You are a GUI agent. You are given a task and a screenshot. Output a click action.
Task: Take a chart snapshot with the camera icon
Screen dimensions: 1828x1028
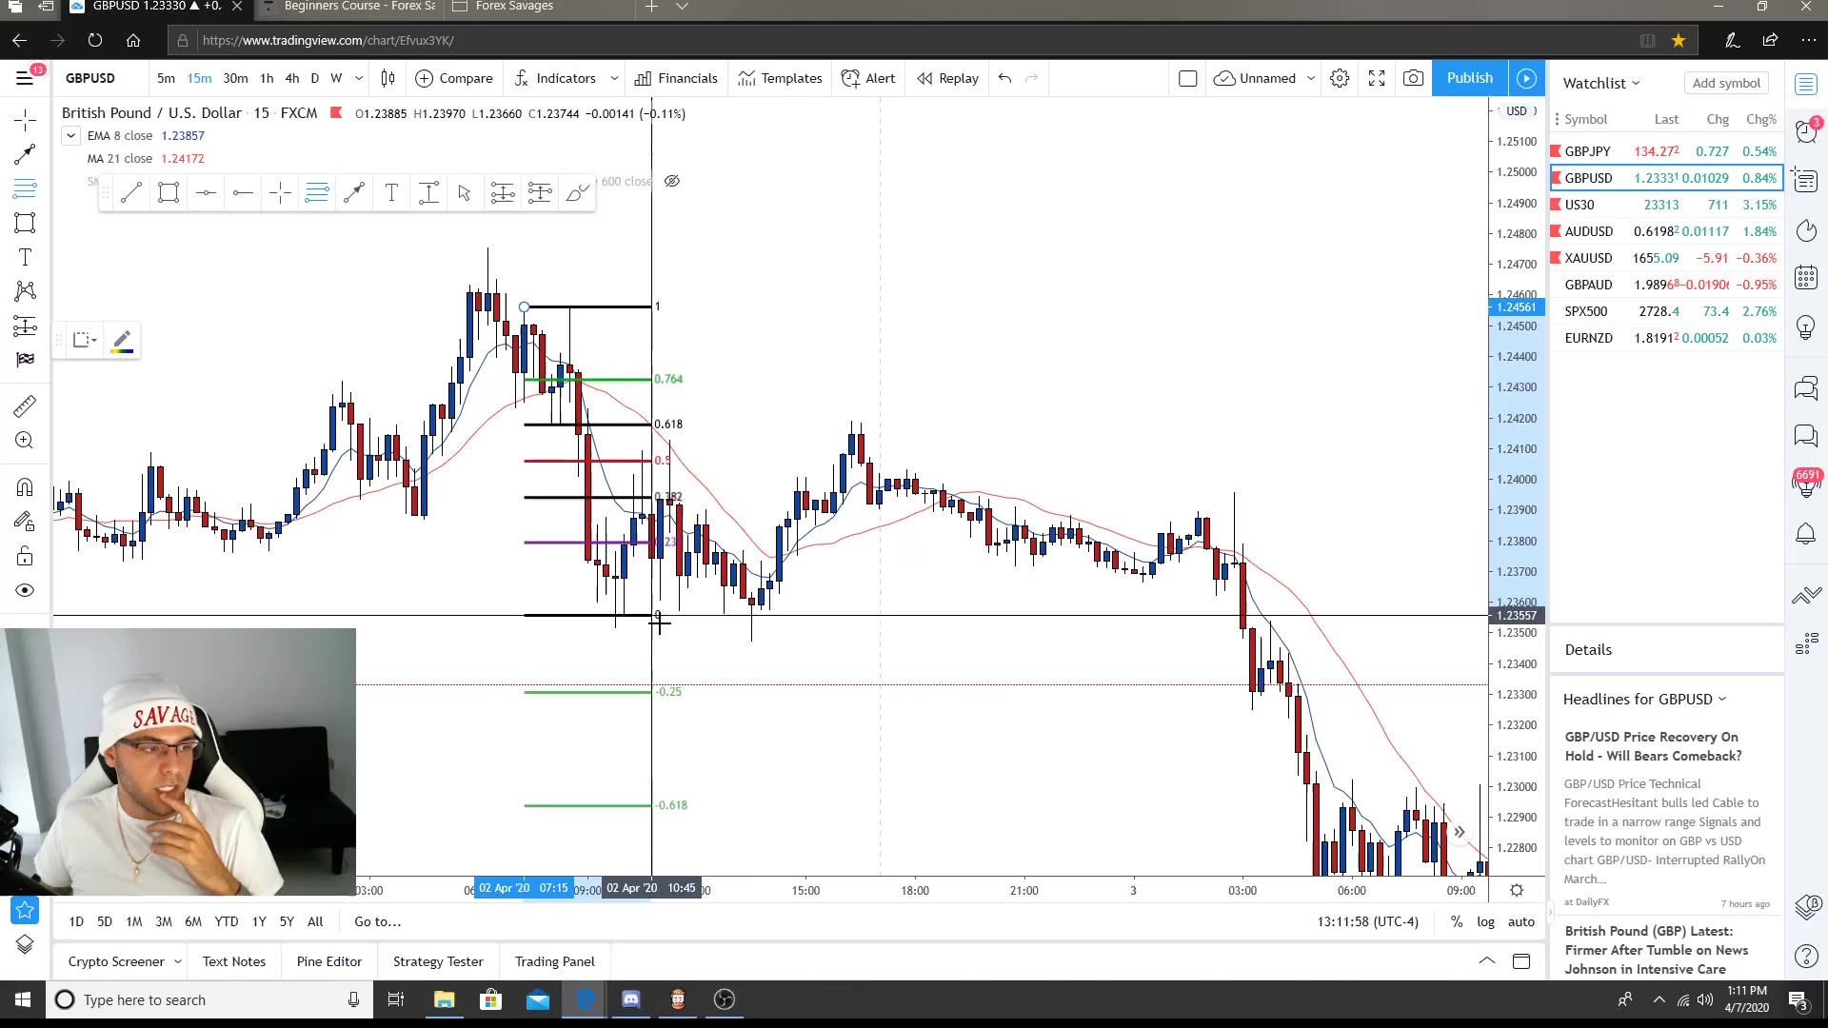(x=1414, y=78)
